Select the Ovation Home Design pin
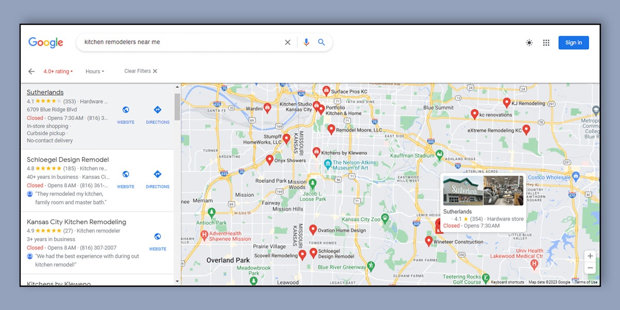The width and height of the screenshot is (620, 310). [313, 229]
